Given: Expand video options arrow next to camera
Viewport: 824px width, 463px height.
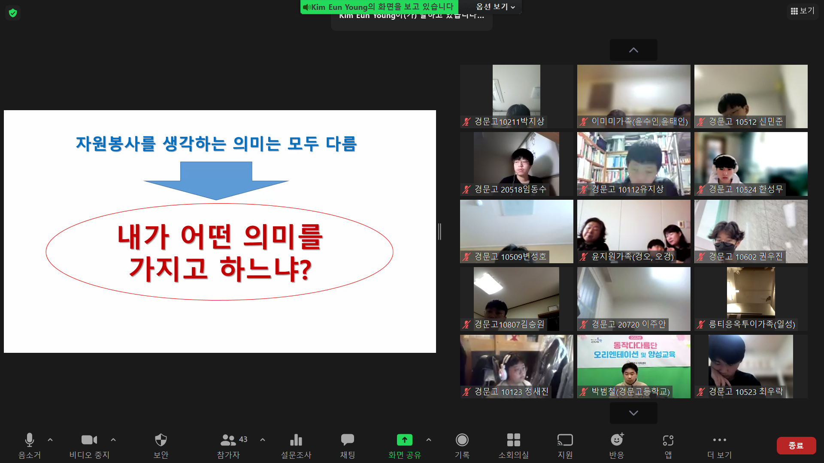Looking at the screenshot, I should click(x=113, y=440).
